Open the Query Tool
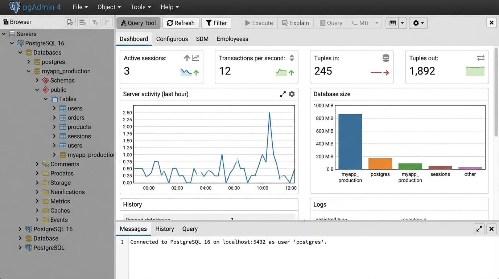Viewport: 499px width, 279px height. pos(138,23)
